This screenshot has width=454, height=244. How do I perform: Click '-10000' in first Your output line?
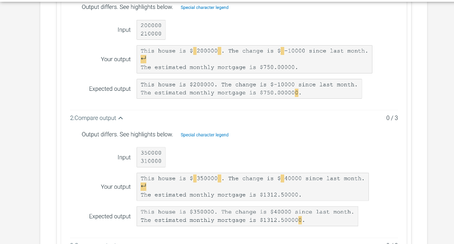click(295, 51)
